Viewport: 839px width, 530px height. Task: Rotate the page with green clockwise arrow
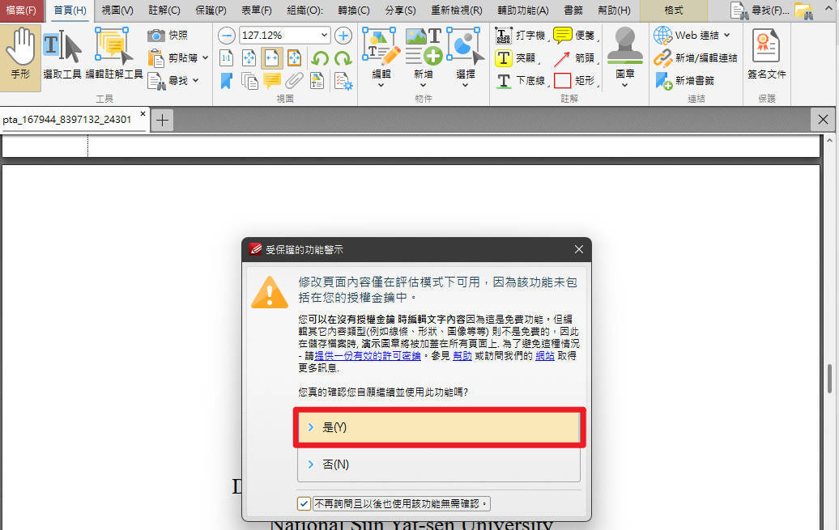(x=343, y=58)
